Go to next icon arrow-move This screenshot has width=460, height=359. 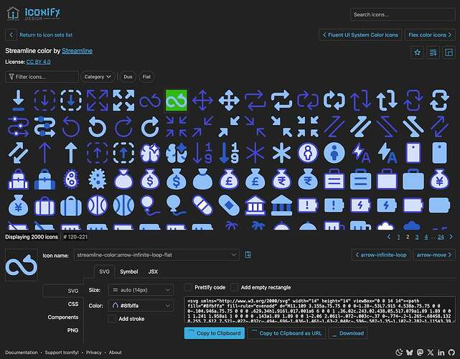click(x=434, y=255)
